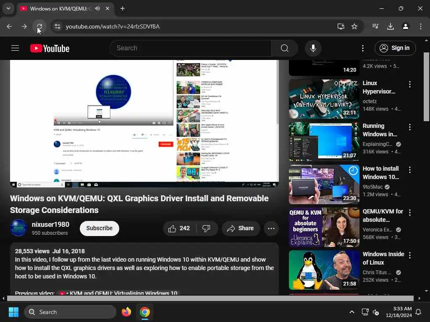
Task: Open the tab search dropdown arrow
Action: coord(8,8)
